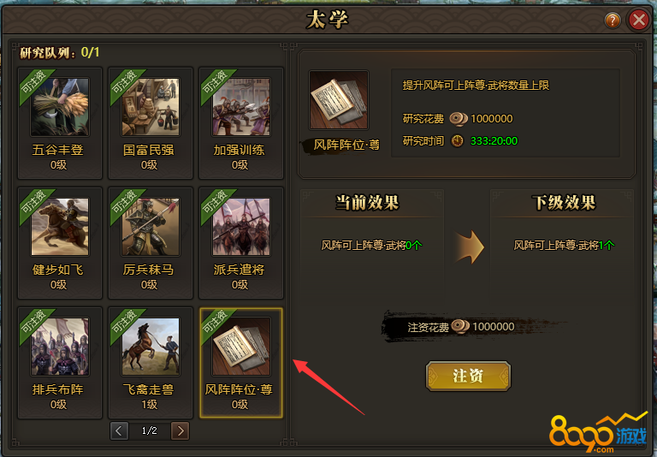Screen dimensions: 657x457
Task: Open help with the question mark icon
Action: click(613, 20)
